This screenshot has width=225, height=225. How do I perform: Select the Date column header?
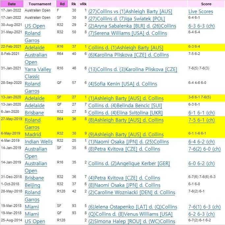click(12, 4)
